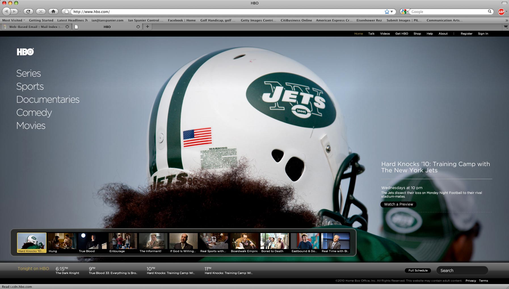Go to the browser home page icon
Viewport: 509px width, 289px height.
(53, 12)
